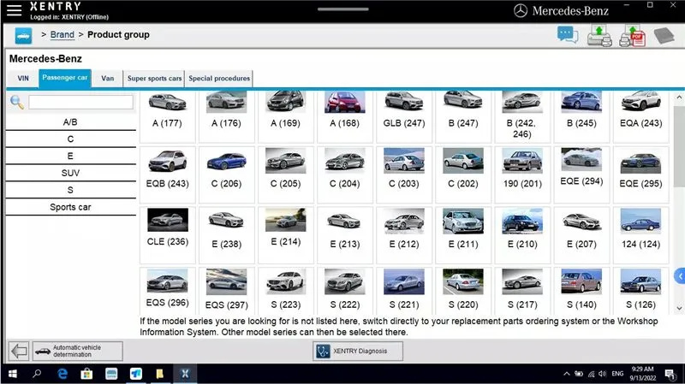Select the C (203) model
The height and width of the screenshot is (384, 685).
pyautogui.click(x=404, y=174)
